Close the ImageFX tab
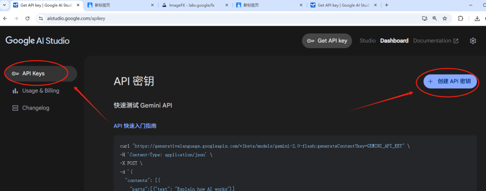Image resolution: width=486 pixels, height=191 pixels. [226, 5]
